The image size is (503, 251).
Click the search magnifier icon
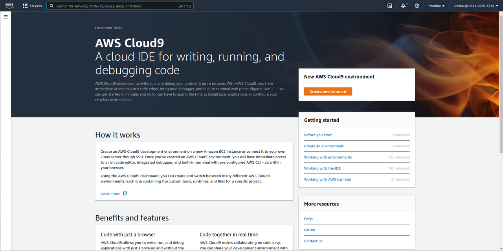(x=51, y=6)
